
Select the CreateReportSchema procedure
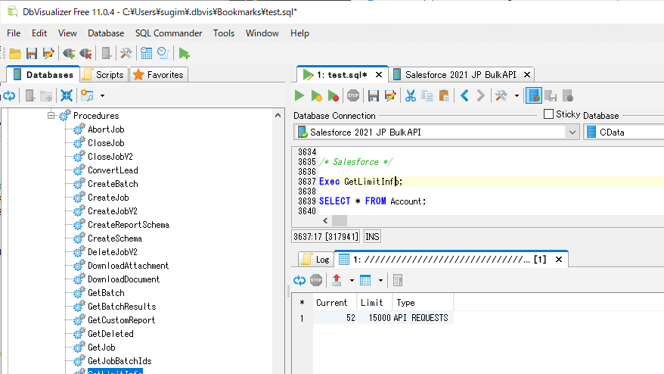(129, 225)
